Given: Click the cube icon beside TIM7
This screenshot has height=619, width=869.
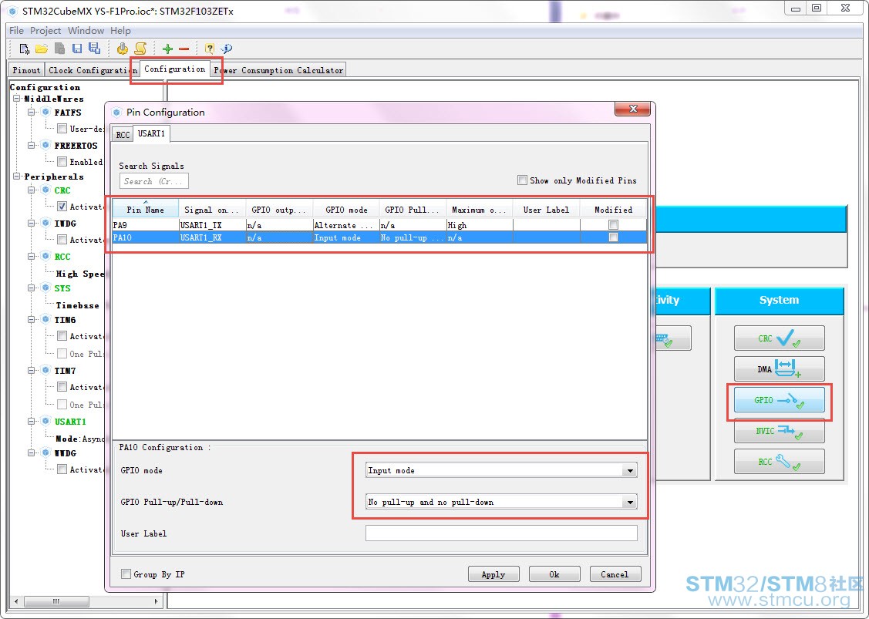Looking at the screenshot, I should (46, 370).
